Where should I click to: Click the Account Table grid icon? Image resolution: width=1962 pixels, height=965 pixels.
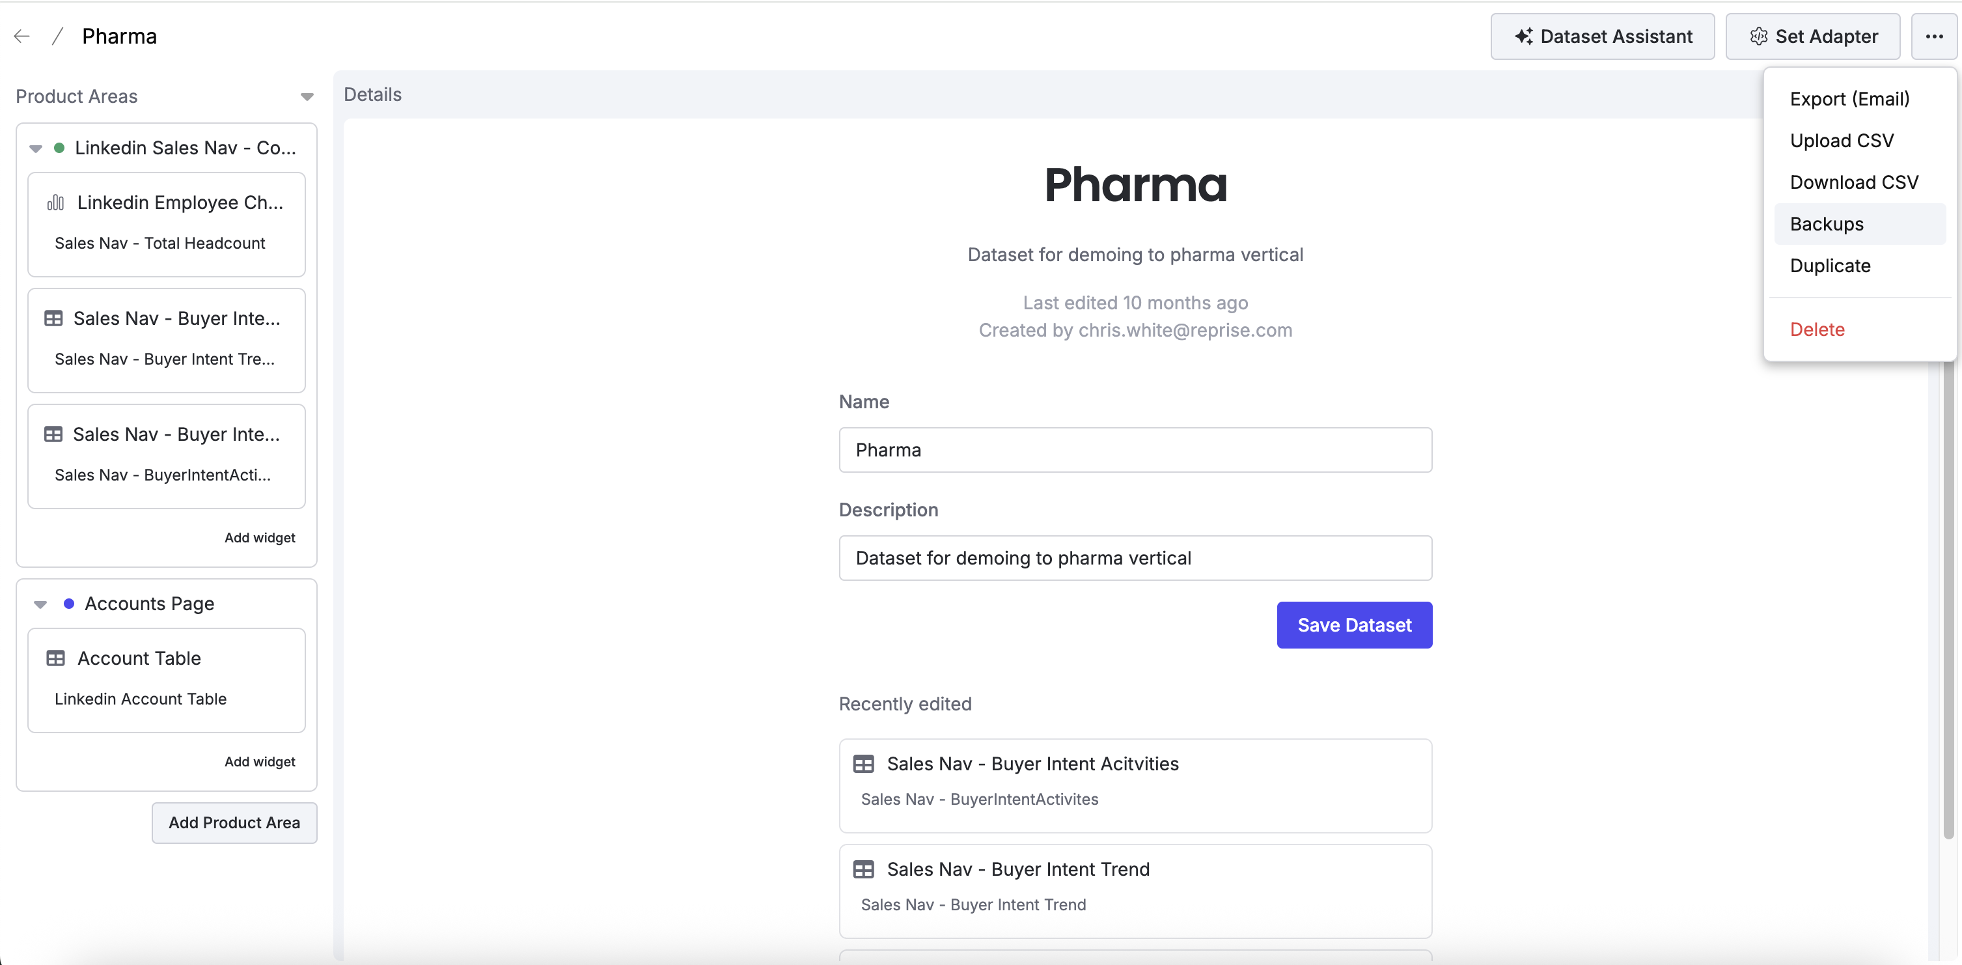(x=55, y=658)
